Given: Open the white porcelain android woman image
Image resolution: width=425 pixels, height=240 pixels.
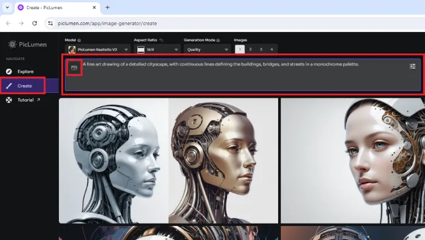Looking at the screenshot, I should [x=353, y=160].
